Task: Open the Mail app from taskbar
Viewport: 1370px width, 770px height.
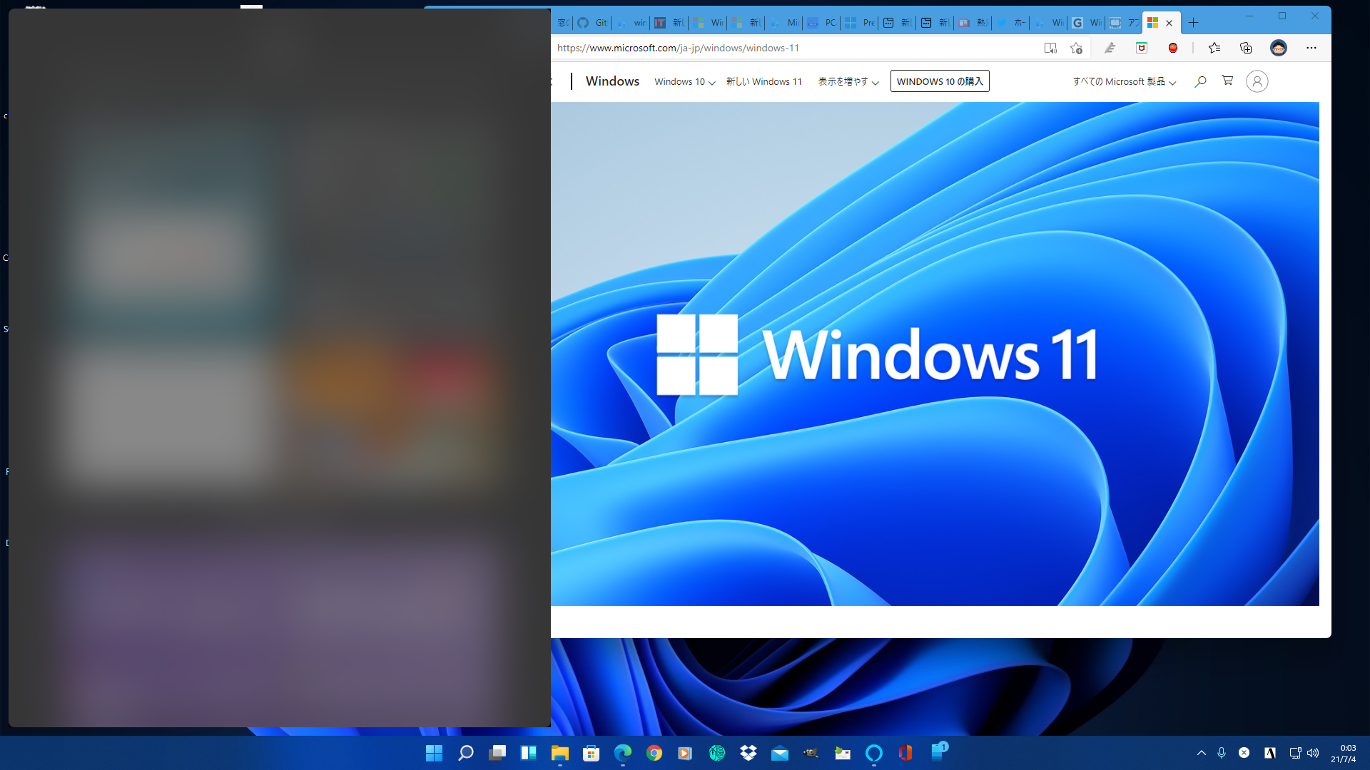Action: point(780,753)
